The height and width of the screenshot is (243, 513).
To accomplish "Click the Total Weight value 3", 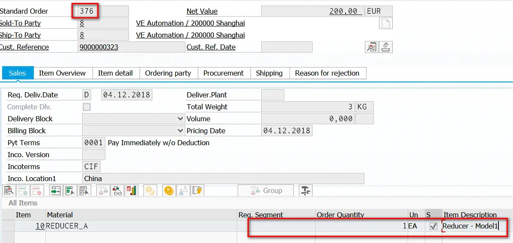I will click(x=308, y=107).
